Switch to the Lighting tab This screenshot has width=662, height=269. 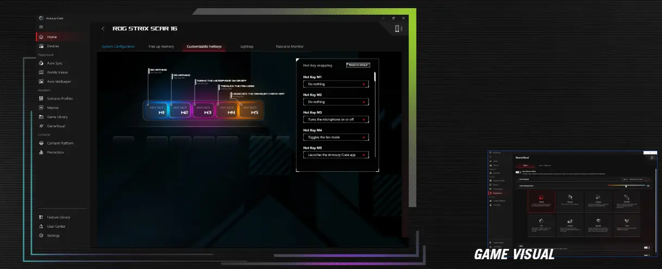click(247, 47)
